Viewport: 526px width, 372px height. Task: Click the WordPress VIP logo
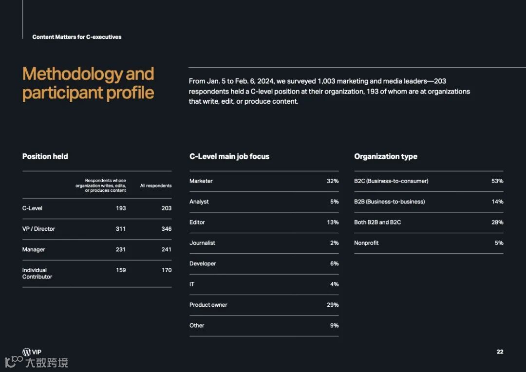pos(32,352)
